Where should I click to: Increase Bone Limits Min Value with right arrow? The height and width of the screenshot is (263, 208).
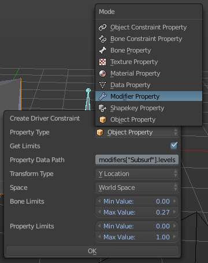[x=174, y=201]
